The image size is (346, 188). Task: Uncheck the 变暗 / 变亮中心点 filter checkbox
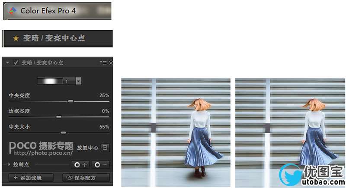(16, 63)
